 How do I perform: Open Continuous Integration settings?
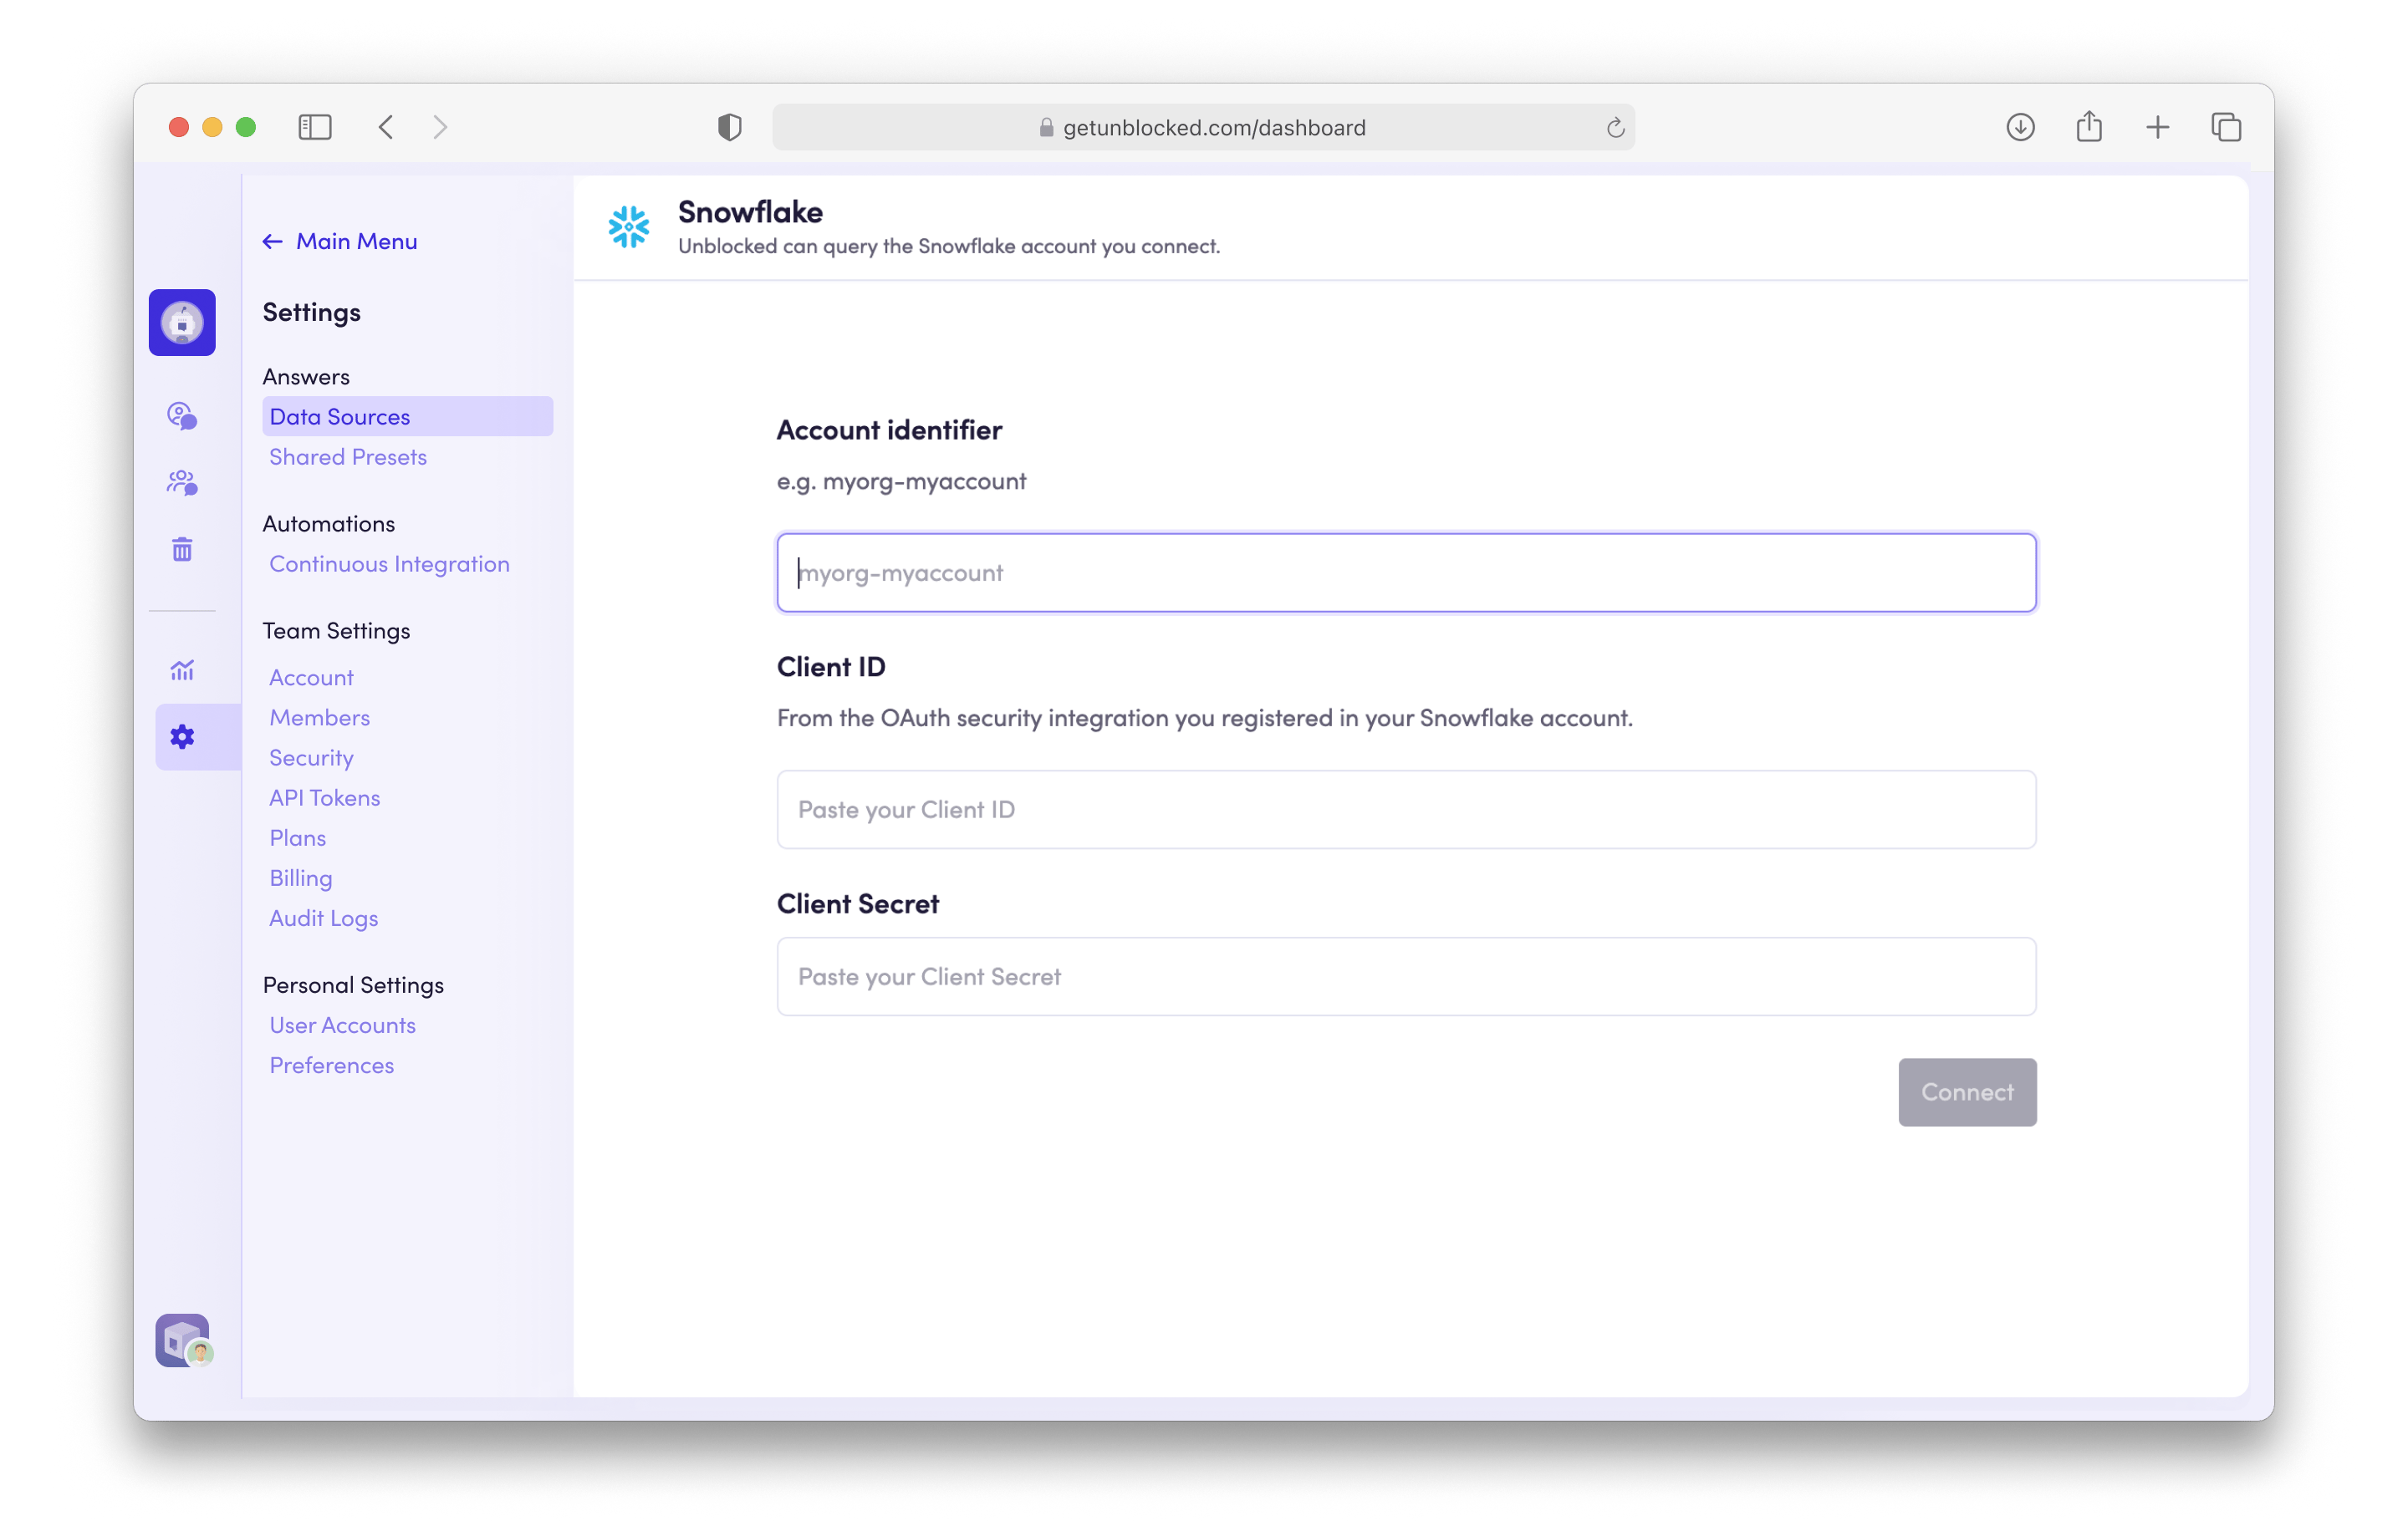(389, 563)
